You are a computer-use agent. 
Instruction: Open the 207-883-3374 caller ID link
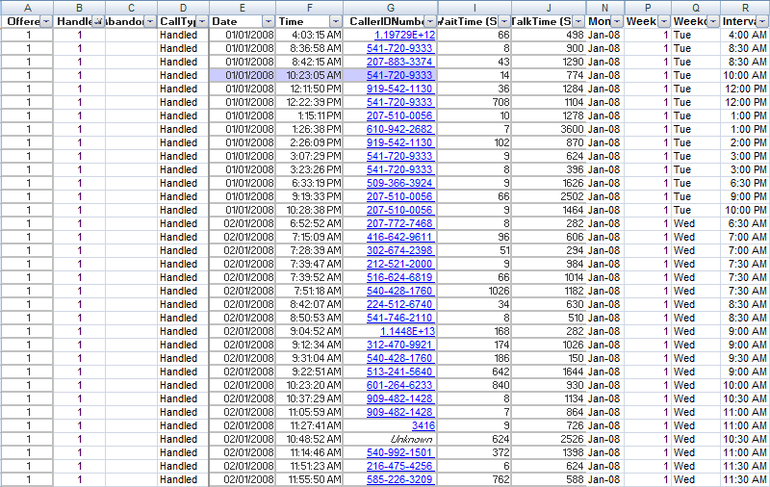(x=400, y=62)
